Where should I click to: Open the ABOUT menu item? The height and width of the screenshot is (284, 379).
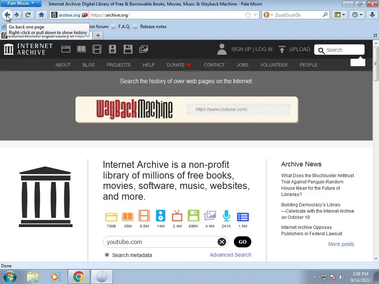coord(63,65)
